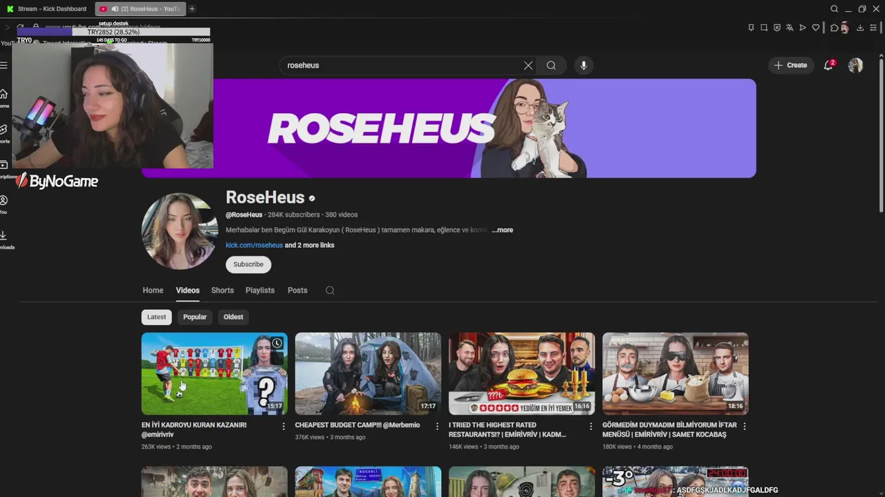
Task: Switch to the channel Videos tab
Action: coord(187,291)
